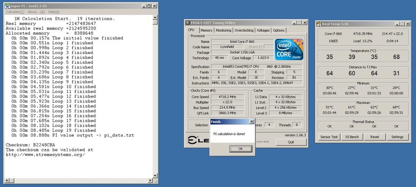The height and width of the screenshot is (187, 416).
Task: Click the Code Name field showing Lynnfield
Action: [227, 47]
